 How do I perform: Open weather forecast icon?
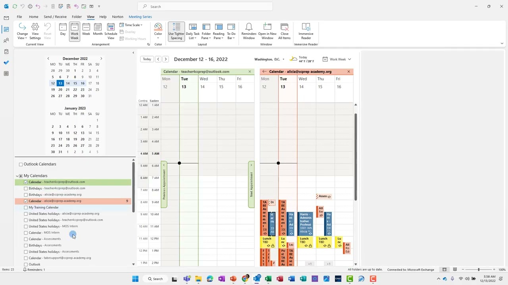293,59
